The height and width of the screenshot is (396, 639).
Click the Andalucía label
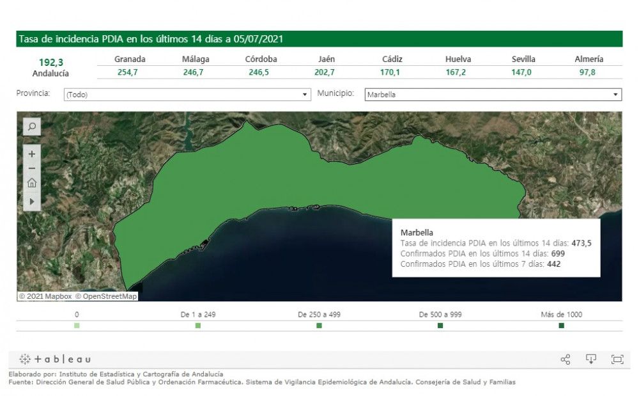(x=50, y=74)
